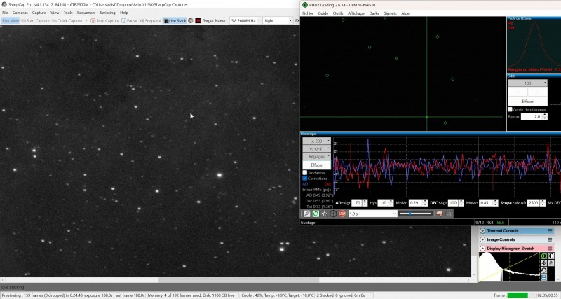Click the PHD2 guide crosshair icon
The height and width of the screenshot is (299, 561).
click(333, 214)
